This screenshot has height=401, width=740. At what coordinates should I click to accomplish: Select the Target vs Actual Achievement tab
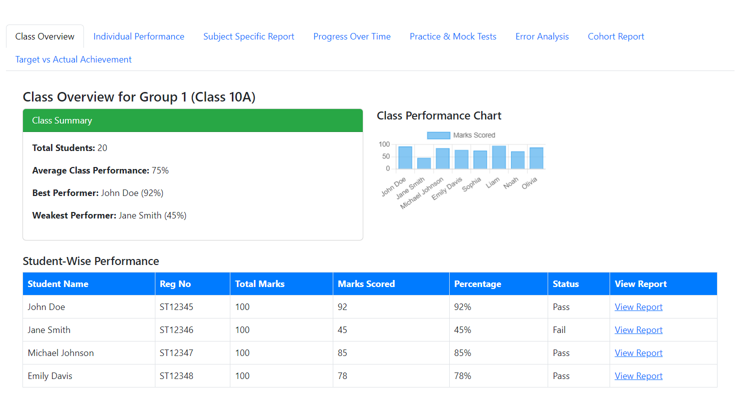tap(73, 59)
